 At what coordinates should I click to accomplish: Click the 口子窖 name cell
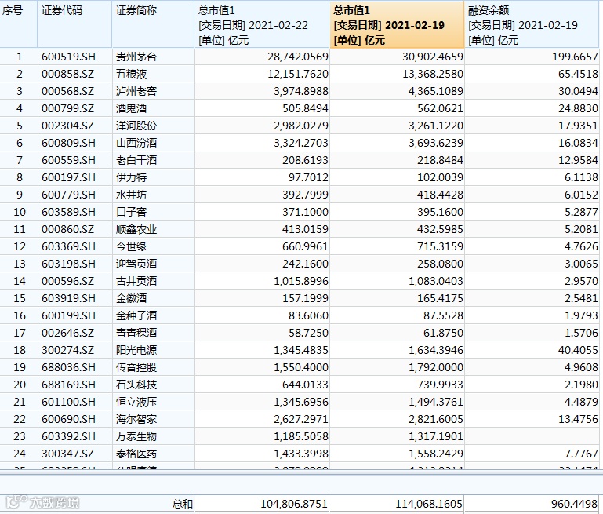132,212
